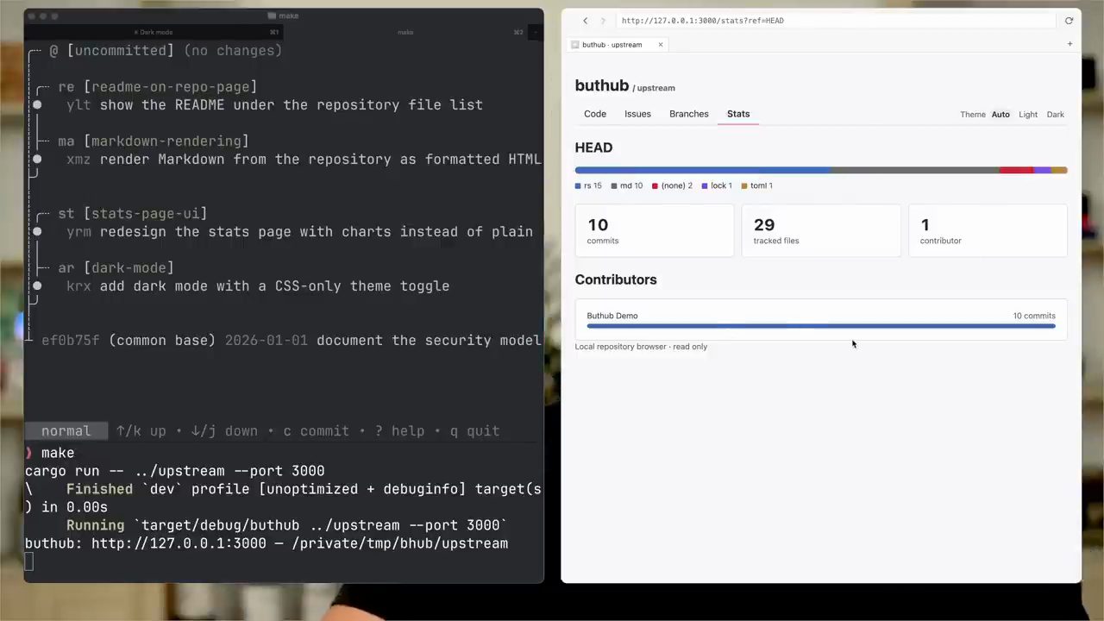Click the 'md 10' legend entry

(627, 185)
